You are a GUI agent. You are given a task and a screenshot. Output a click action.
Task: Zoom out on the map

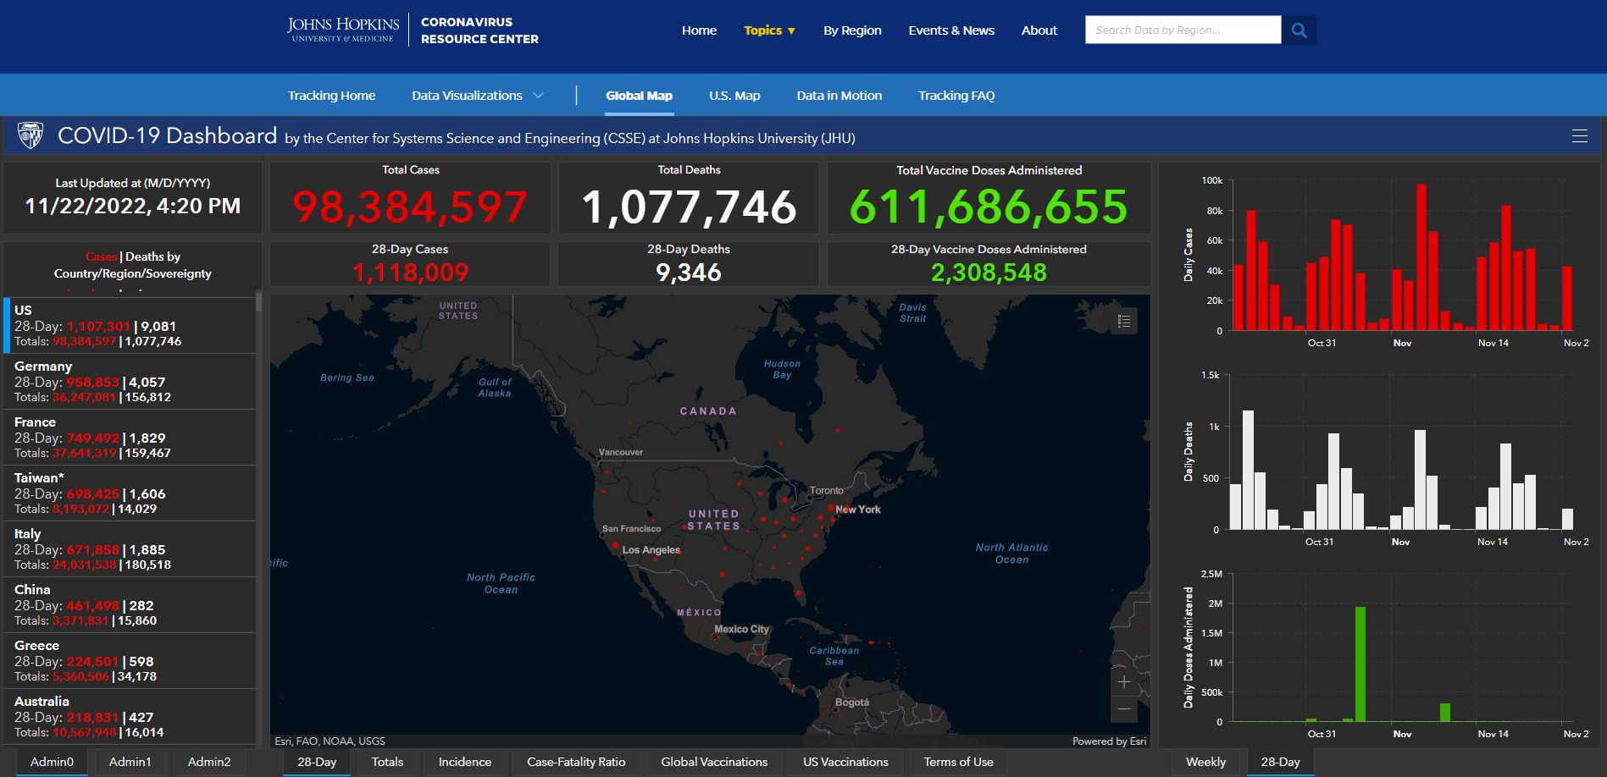(x=1124, y=708)
